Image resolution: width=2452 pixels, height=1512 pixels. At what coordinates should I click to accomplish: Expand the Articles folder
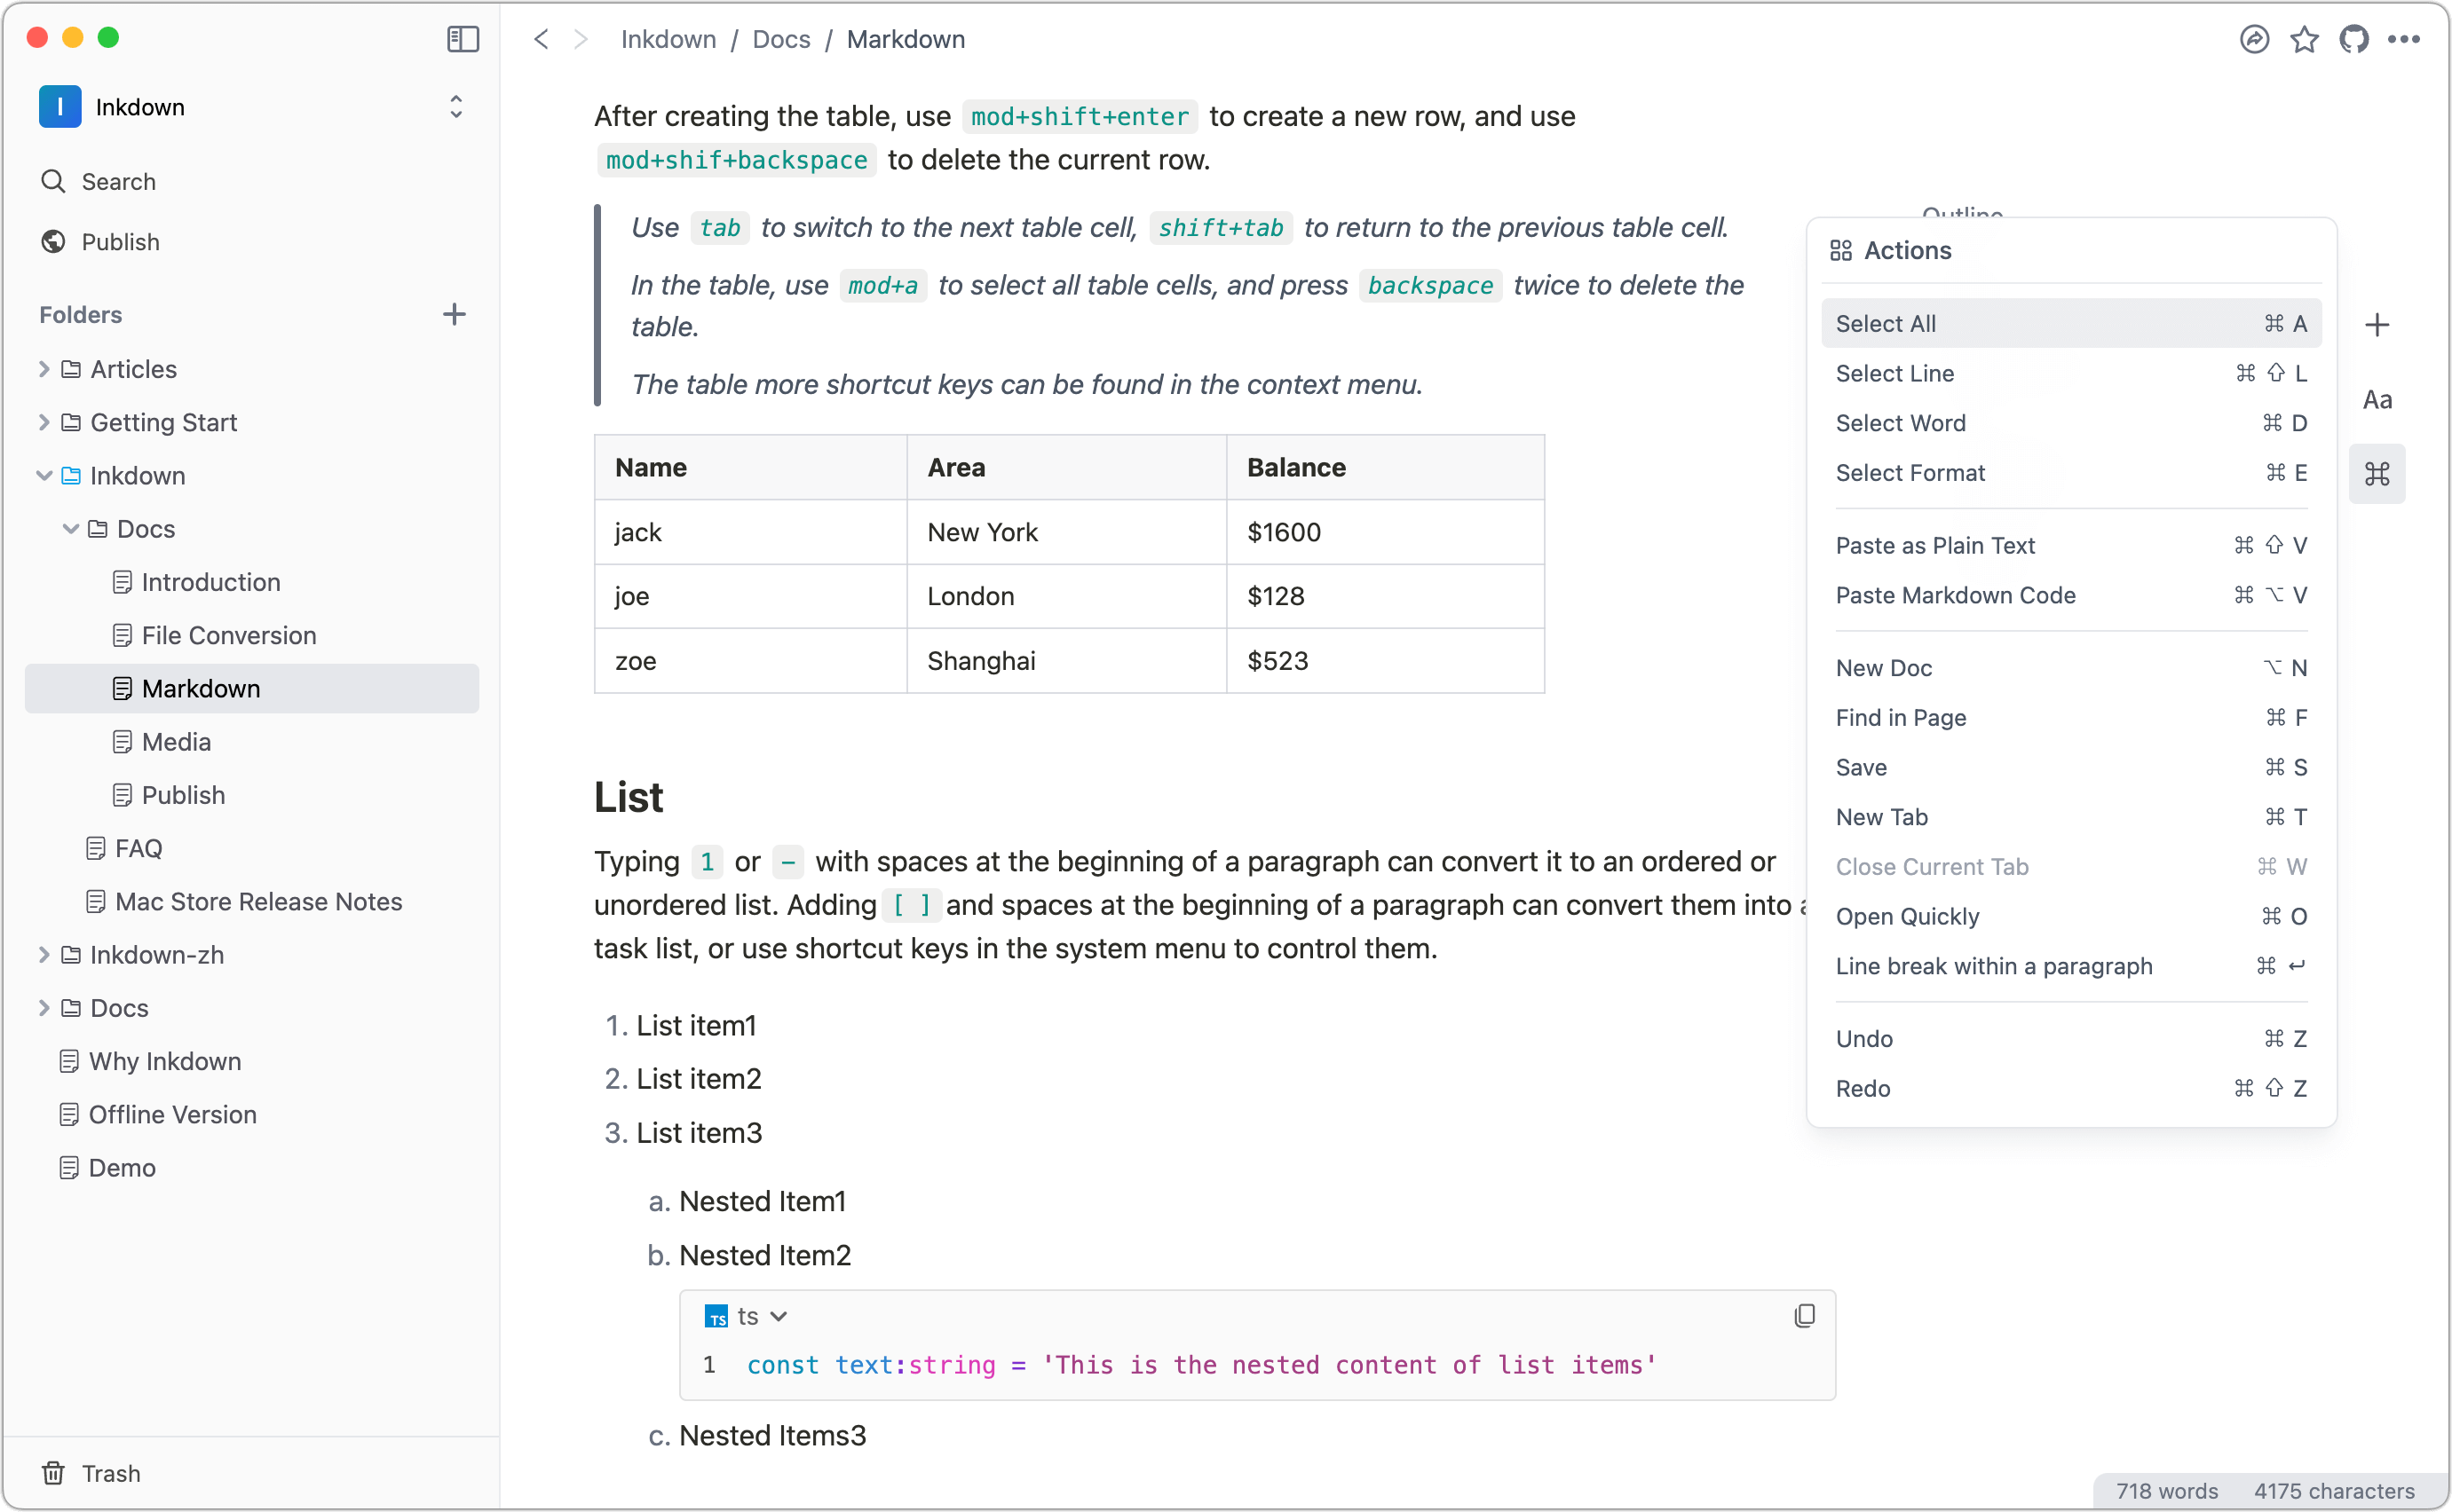[x=43, y=369]
